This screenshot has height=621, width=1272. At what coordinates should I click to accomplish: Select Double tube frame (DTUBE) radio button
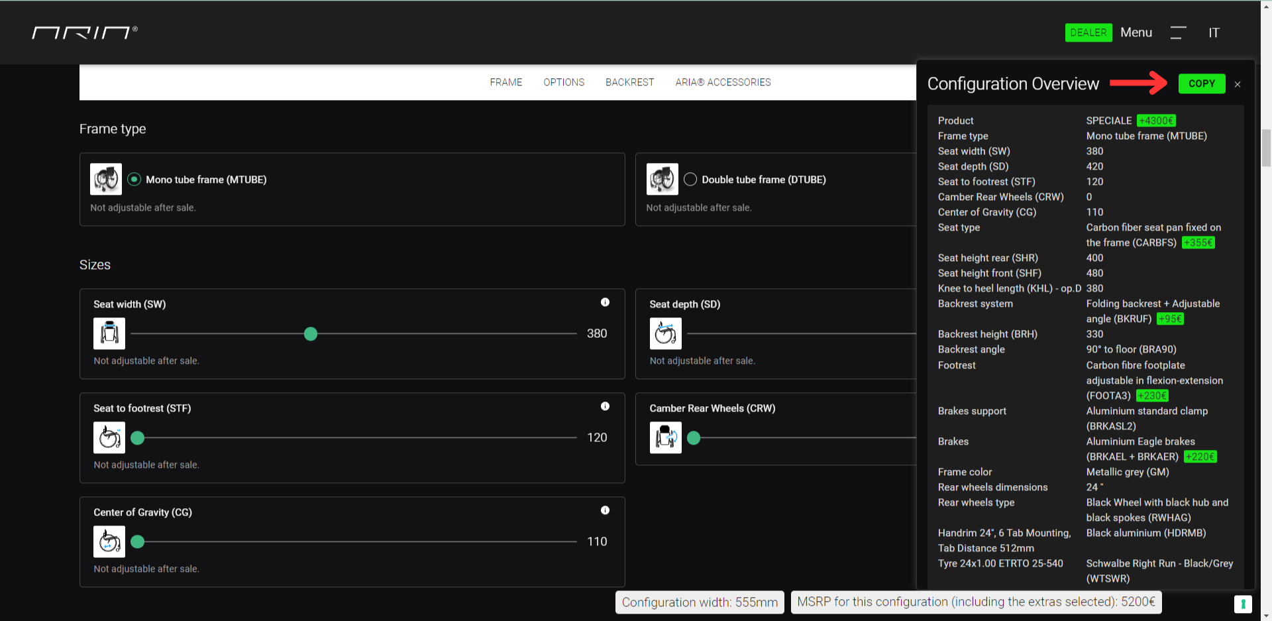pos(690,180)
